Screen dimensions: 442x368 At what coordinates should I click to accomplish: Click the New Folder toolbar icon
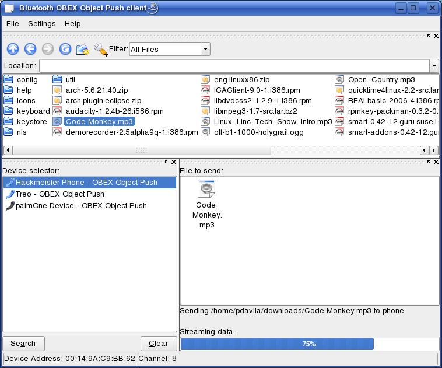click(83, 50)
